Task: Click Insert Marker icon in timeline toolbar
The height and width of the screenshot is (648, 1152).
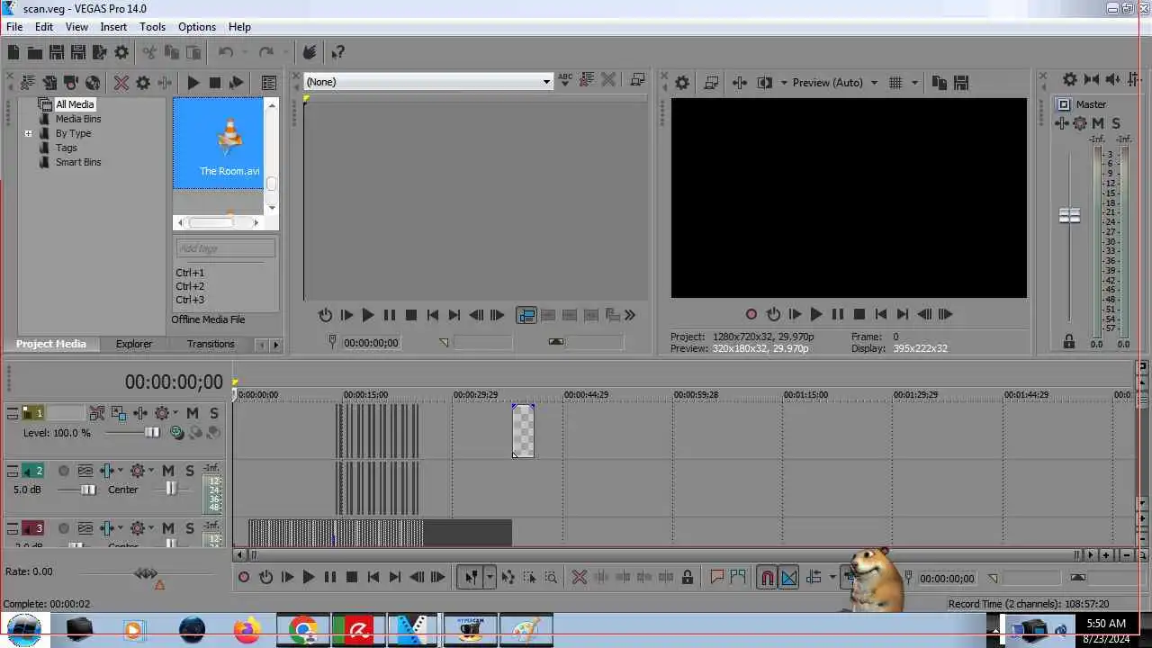Action: (x=716, y=578)
